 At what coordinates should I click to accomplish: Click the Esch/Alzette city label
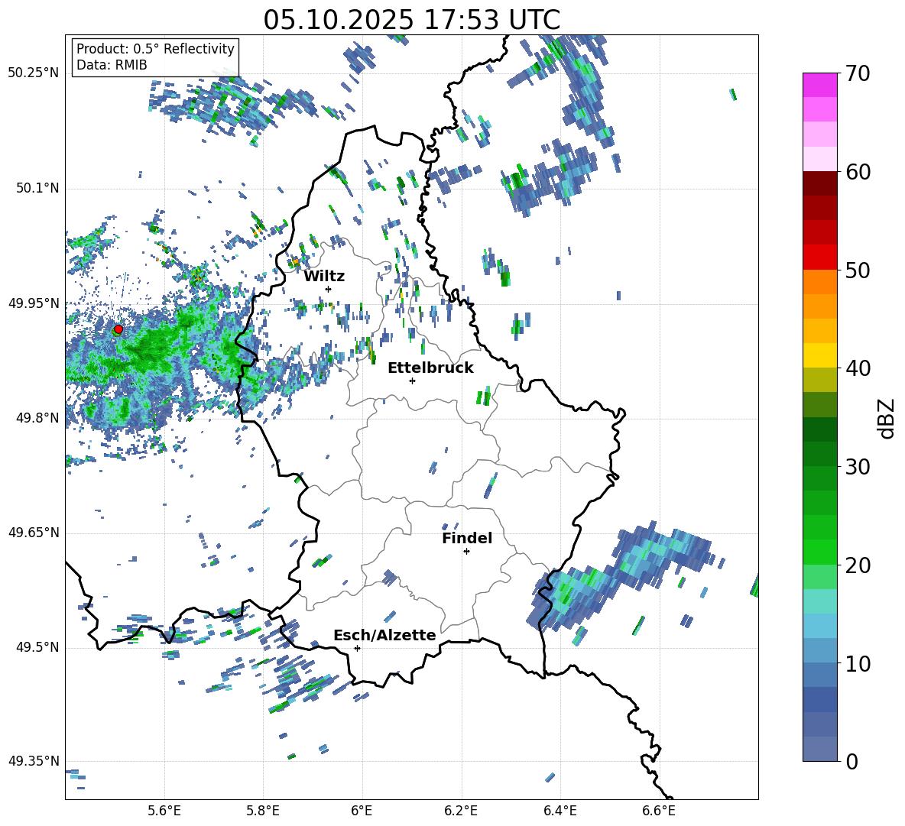pyautogui.click(x=384, y=636)
